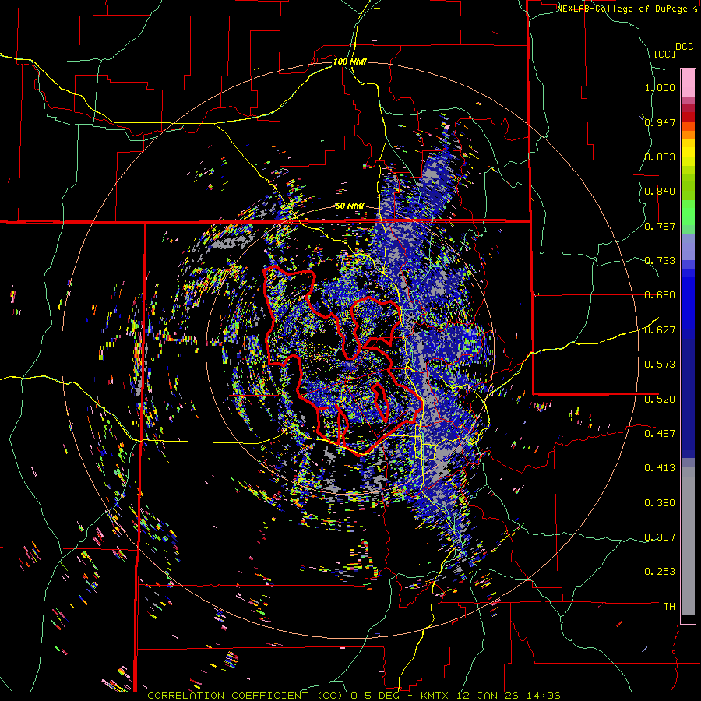Viewport: 701px width, 701px height.
Task: Select the 0.627 scale value
Action: tap(660, 330)
